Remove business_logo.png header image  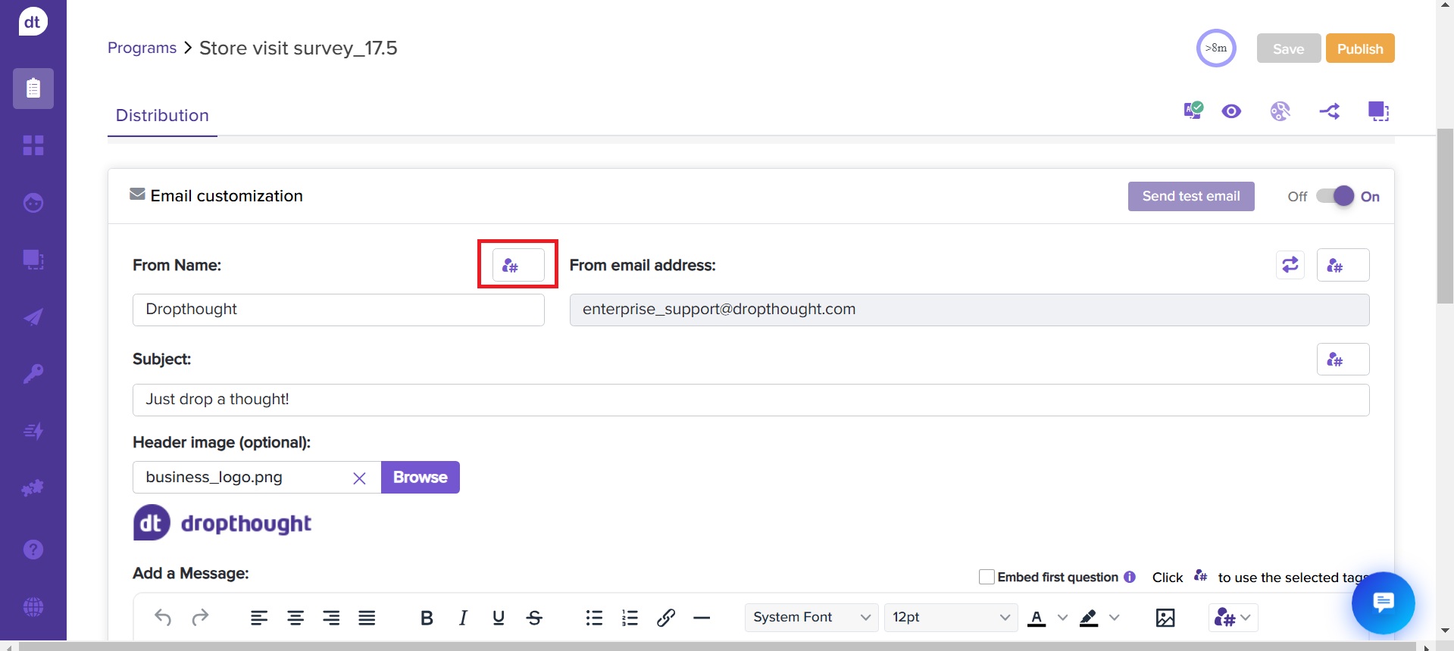click(359, 478)
